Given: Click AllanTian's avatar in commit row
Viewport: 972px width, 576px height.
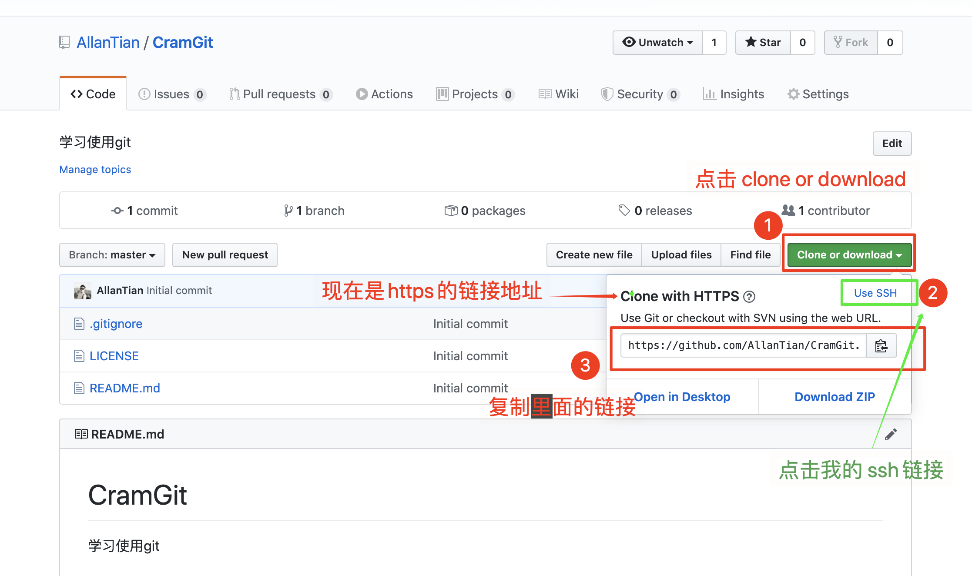Looking at the screenshot, I should (82, 291).
